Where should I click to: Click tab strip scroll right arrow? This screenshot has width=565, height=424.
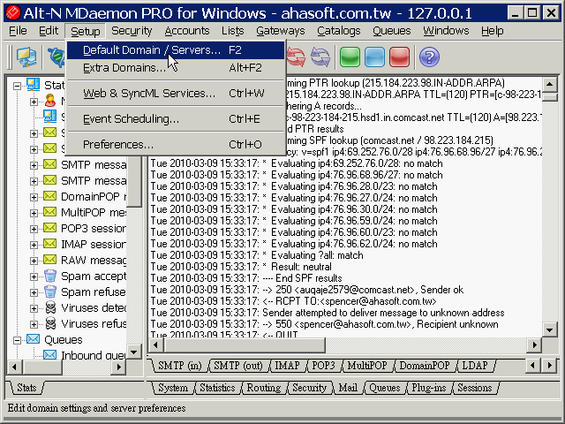549,366
